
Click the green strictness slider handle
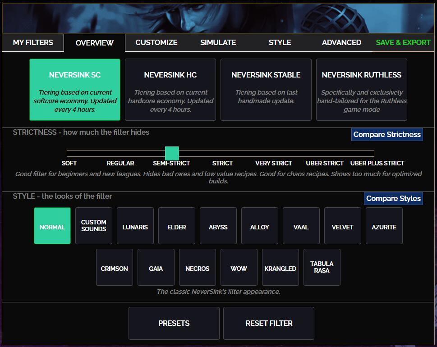coord(172,154)
